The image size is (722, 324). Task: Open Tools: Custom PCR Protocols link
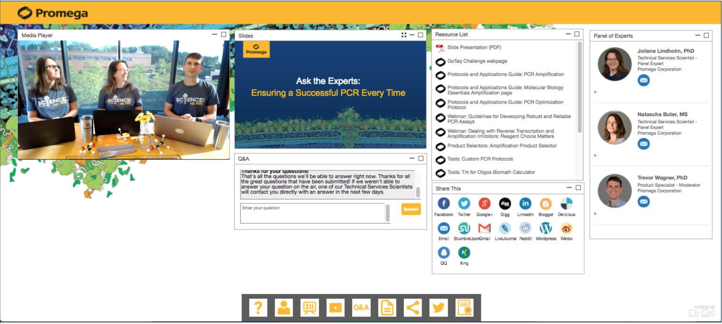(x=480, y=159)
